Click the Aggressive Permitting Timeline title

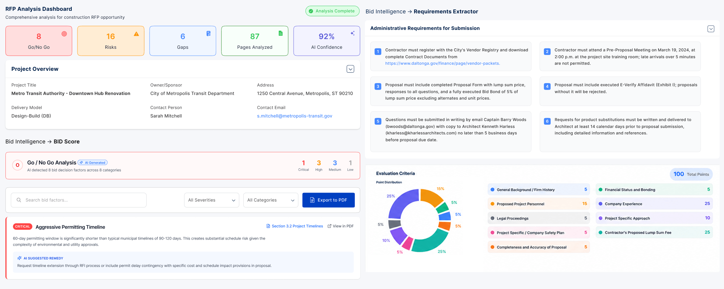(x=70, y=227)
